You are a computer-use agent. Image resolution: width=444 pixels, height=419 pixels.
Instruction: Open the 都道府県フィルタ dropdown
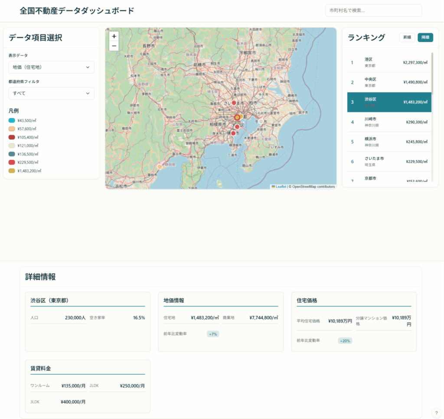[x=51, y=93]
